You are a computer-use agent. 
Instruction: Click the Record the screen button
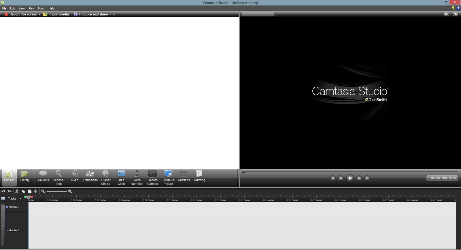pyautogui.click(x=21, y=14)
